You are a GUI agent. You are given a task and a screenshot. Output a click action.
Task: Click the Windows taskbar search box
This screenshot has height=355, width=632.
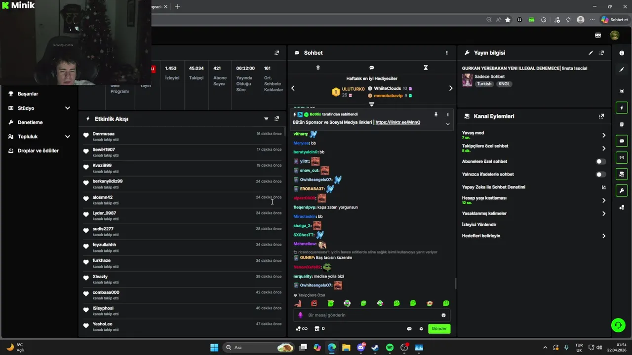point(260,348)
